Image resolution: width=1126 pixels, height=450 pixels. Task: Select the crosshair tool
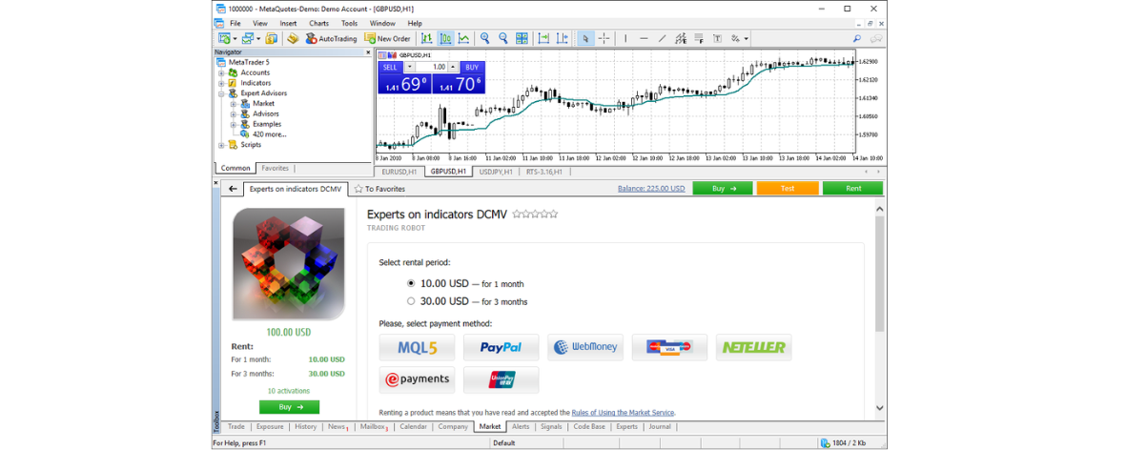(x=604, y=38)
